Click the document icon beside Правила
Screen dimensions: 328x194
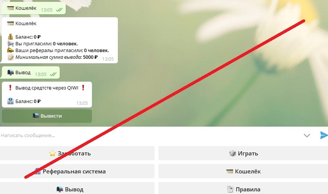click(x=230, y=189)
